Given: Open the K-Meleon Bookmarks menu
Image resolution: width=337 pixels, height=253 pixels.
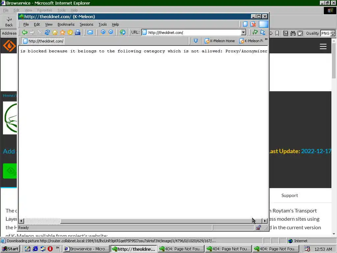Looking at the screenshot, I should tap(66, 24).
